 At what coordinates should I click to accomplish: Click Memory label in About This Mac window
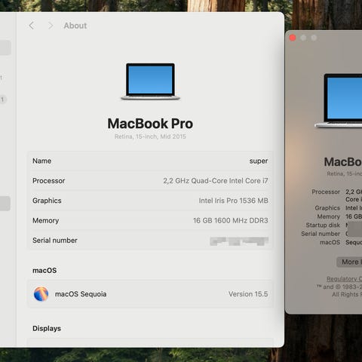tap(328, 216)
